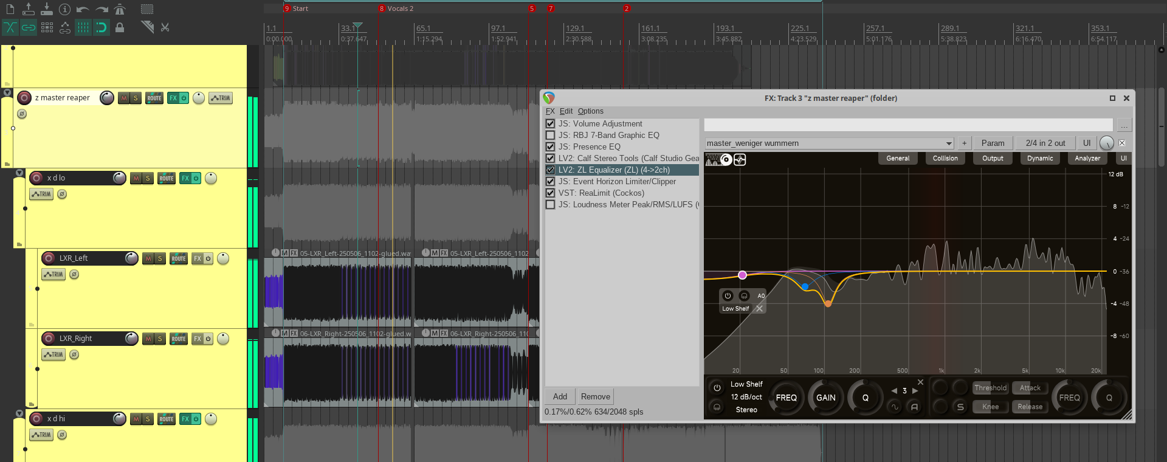The width and height of the screenshot is (1167, 462).
Task: Undo the last action
Action: click(83, 9)
